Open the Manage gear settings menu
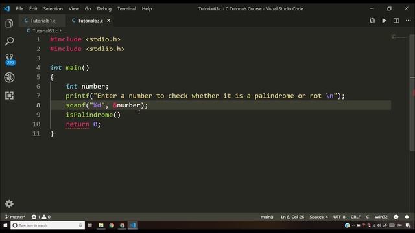Image resolution: width=415 pixels, height=233 pixels. click(9, 204)
